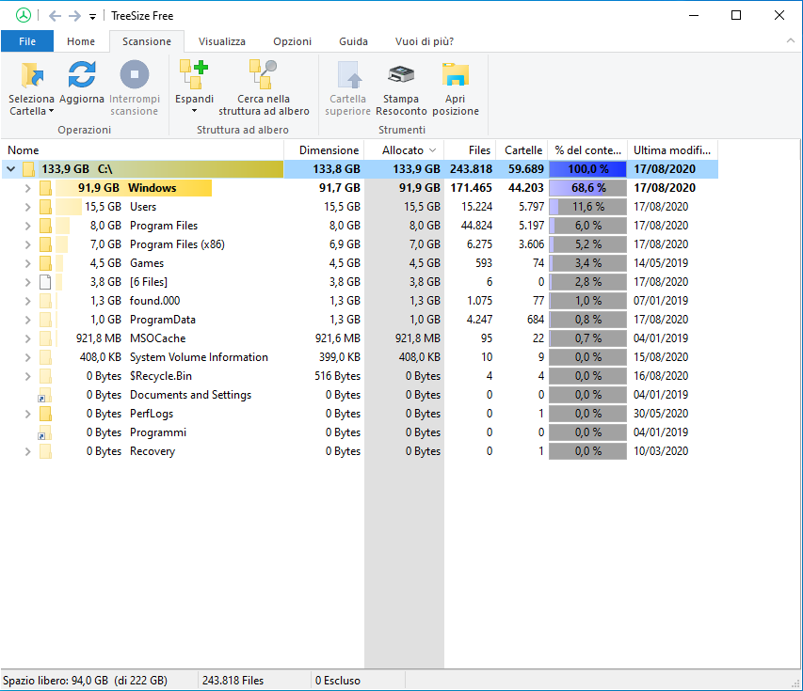This screenshot has width=803, height=691.
Task: Select the Recovery folder row
Action: 359,451
